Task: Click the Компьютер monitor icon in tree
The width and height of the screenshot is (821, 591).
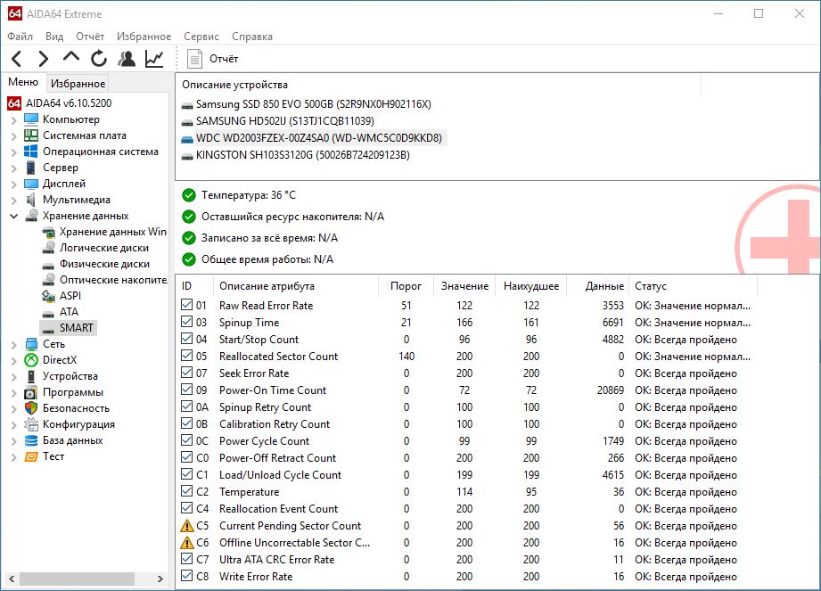Action: point(31,119)
